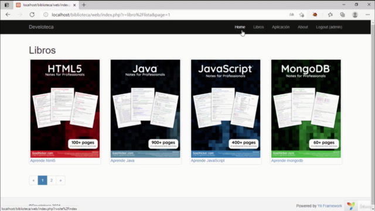Click the Yii logo icon in footer

pyautogui.click(x=351, y=206)
